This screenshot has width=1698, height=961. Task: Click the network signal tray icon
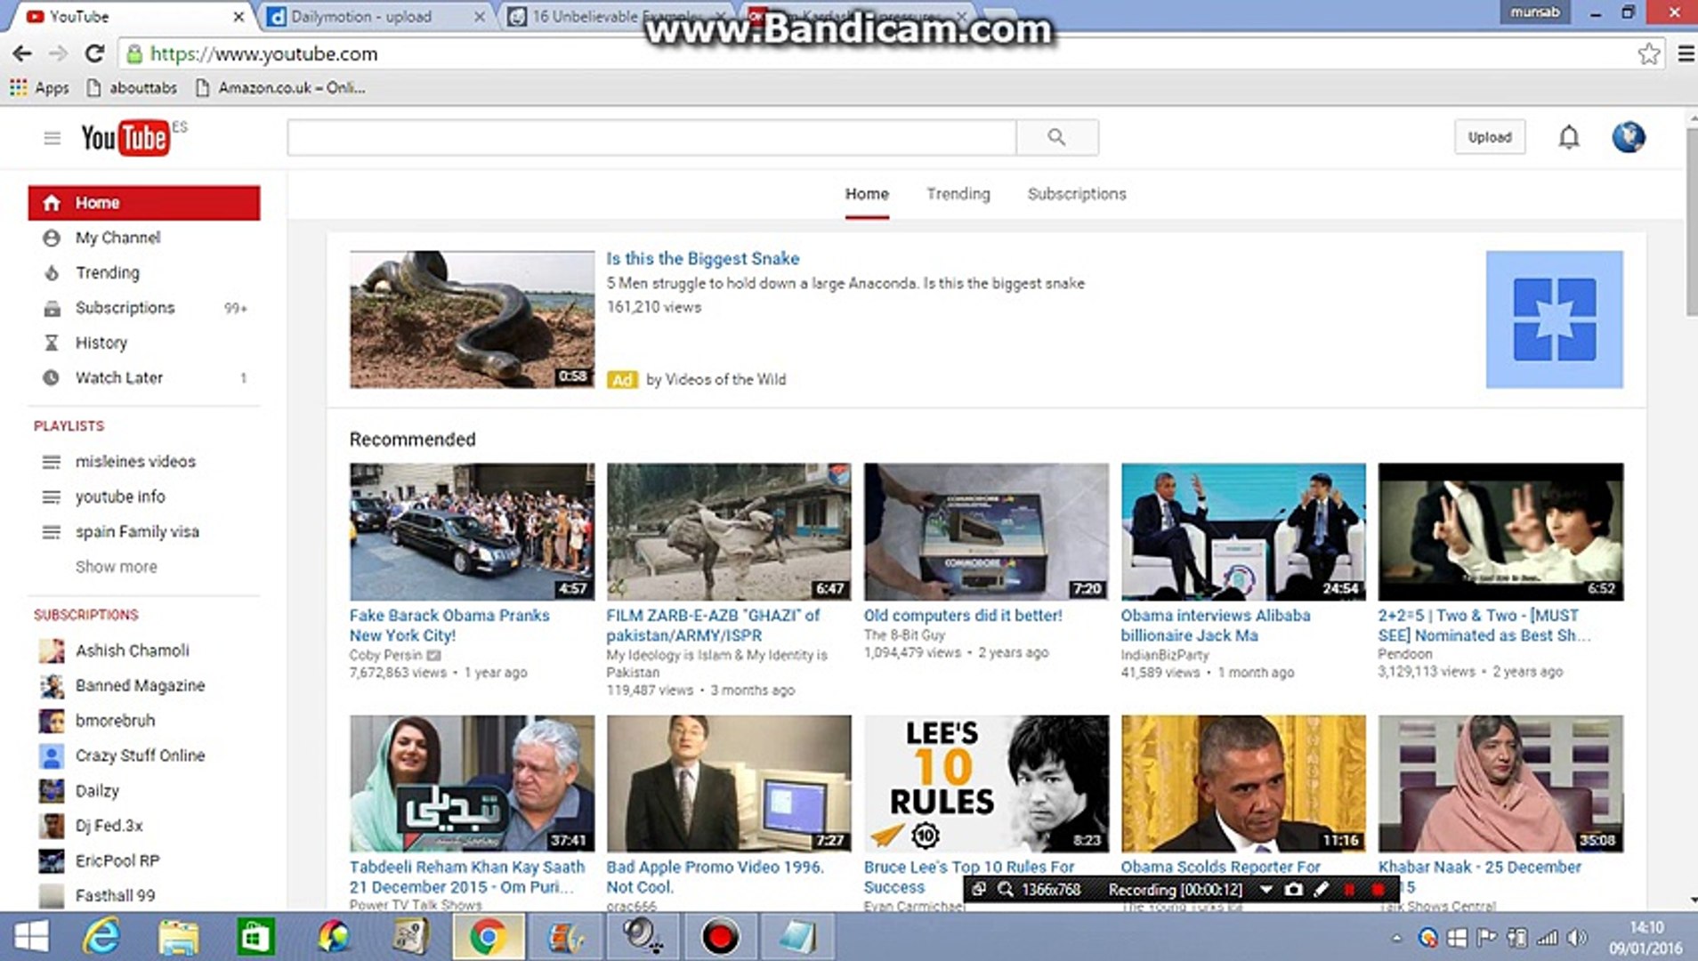coord(1548,937)
